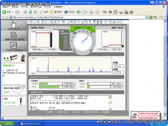
Task: Click the download average bar showing 3.798 Mbps
Action: coord(51,84)
